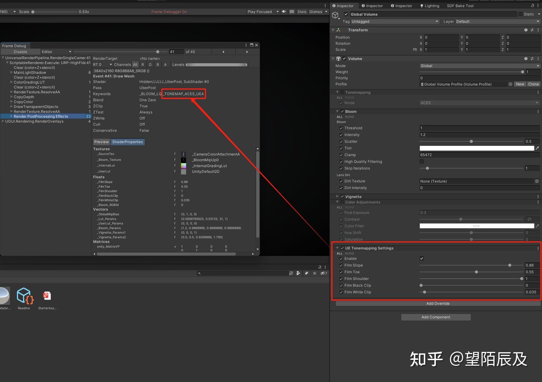Click the Transform presets icon
Screen dimensions: 542x382
pyautogui.click(x=532, y=30)
